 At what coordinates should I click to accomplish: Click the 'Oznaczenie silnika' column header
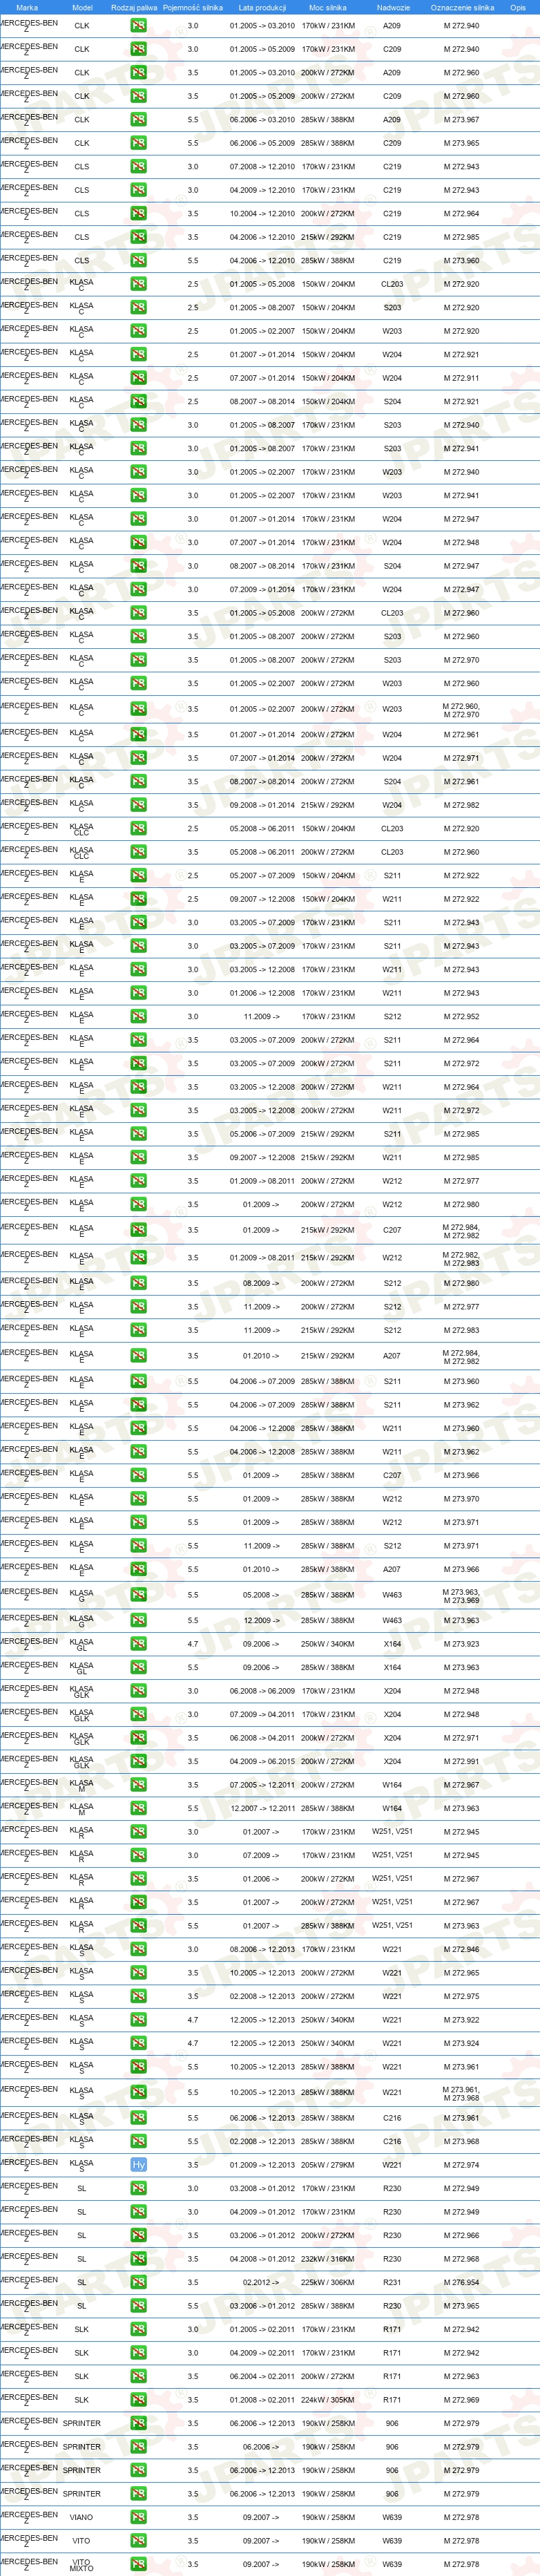coord(462,7)
